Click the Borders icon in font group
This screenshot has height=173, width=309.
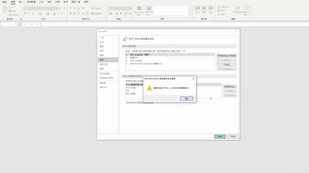point(41,14)
